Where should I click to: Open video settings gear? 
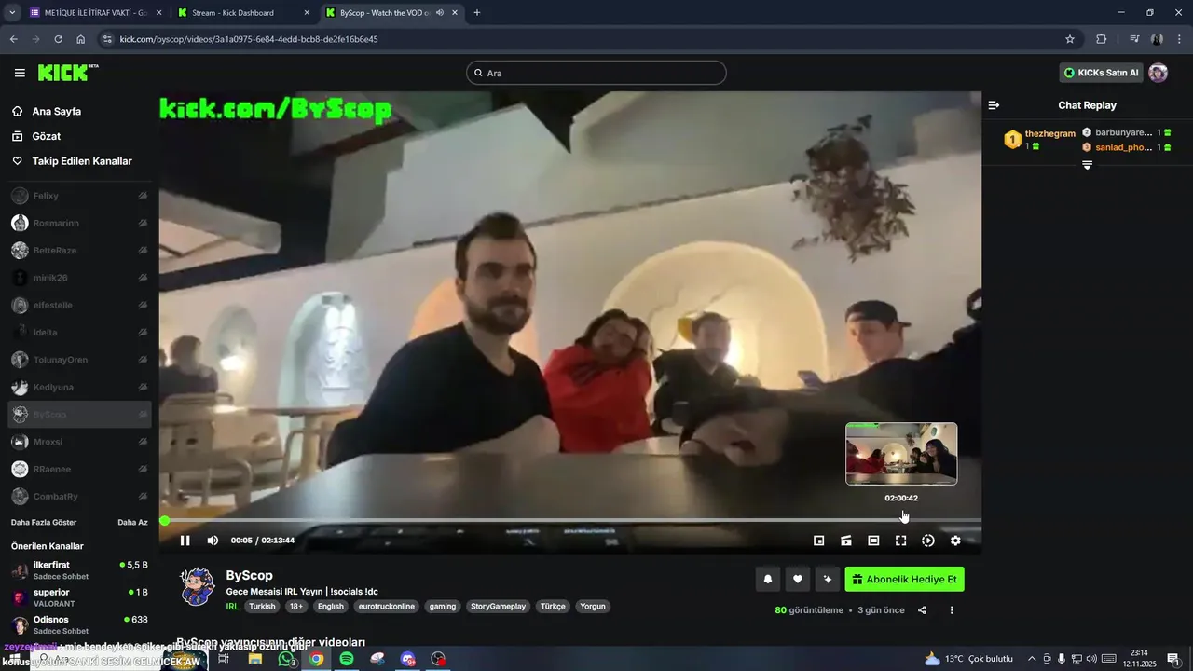click(x=955, y=541)
